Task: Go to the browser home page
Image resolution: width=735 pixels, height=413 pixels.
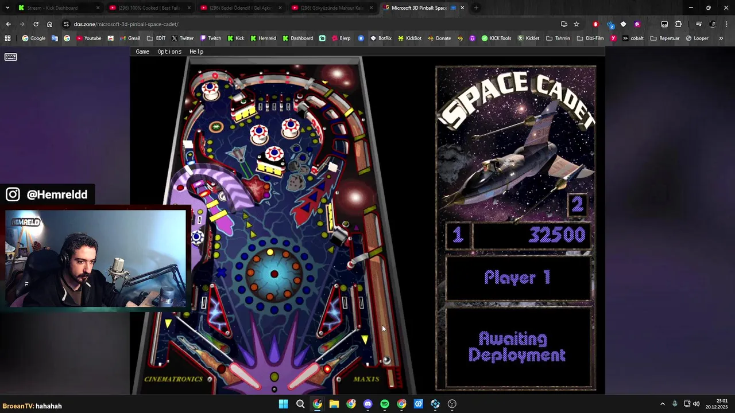Action: pos(49,24)
